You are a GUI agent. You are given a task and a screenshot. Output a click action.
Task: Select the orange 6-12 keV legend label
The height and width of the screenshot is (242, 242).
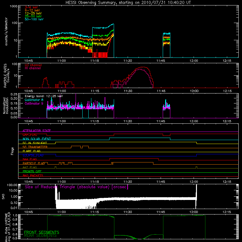[x=32, y=10]
